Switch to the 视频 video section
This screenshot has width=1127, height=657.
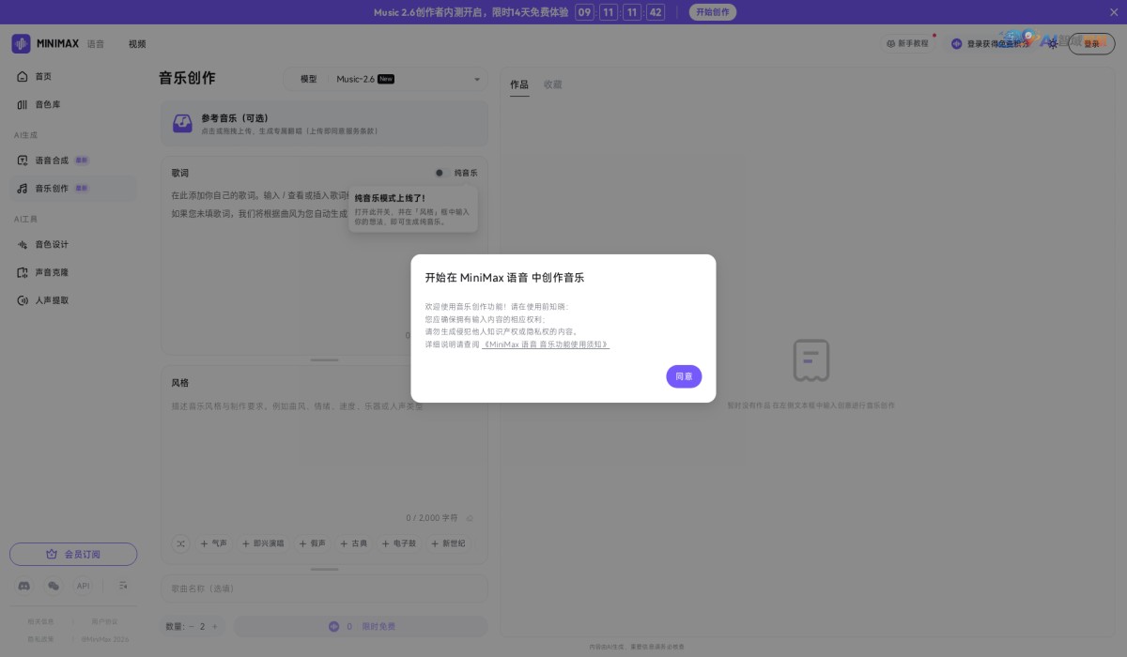[x=136, y=43]
